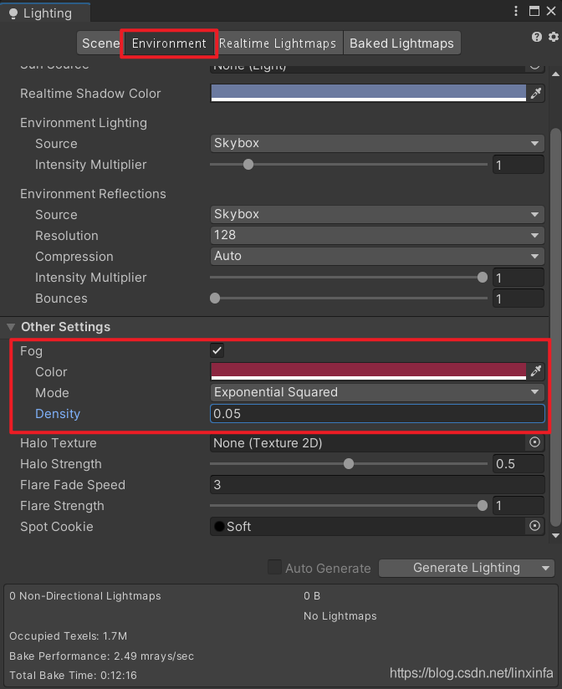This screenshot has width=562, height=689.
Task: Click the Bounces value field
Action: pos(518,299)
